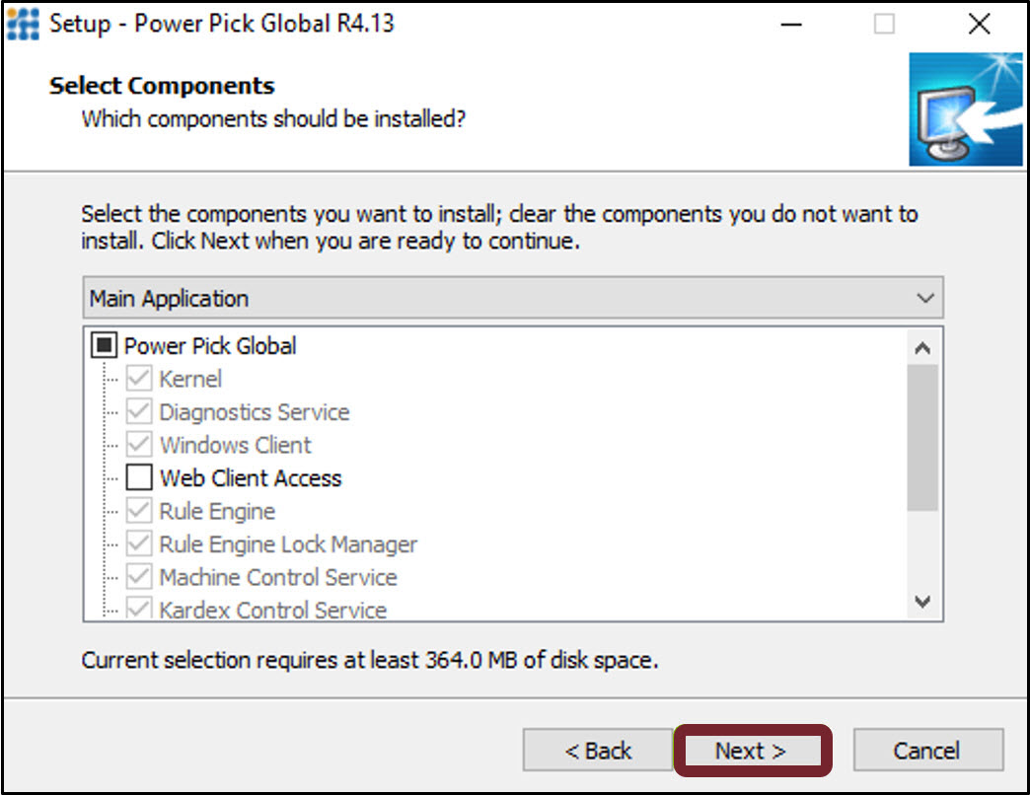This screenshot has width=1030, height=795.
Task: Click the dropdown arrow next to Main Application
Action: coord(924,298)
